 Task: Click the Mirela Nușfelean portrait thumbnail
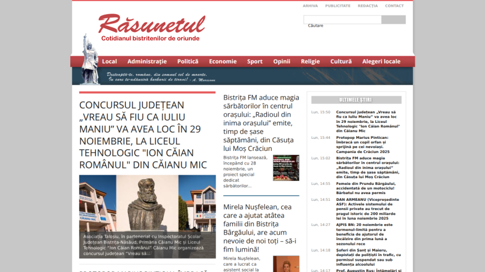[286, 263]
